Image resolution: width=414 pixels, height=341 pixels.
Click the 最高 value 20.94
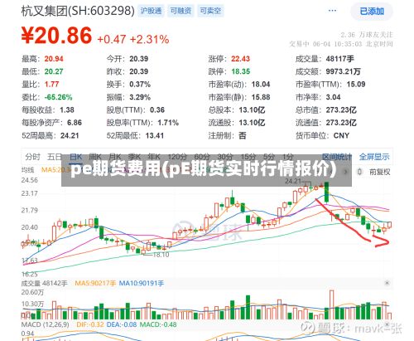click(x=54, y=59)
